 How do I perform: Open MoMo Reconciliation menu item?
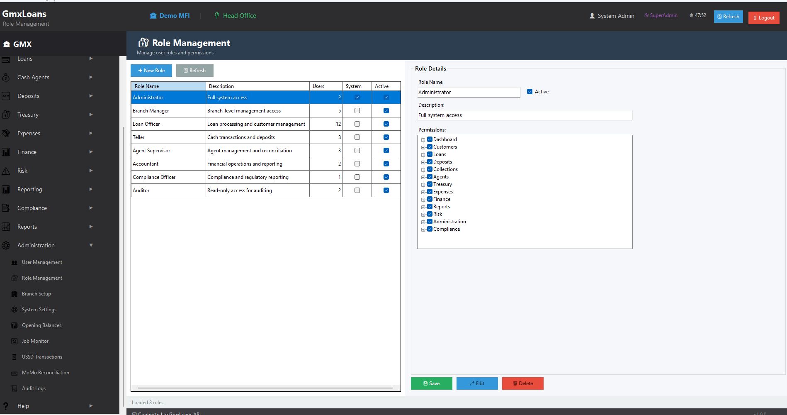pyautogui.click(x=46, y=373)
